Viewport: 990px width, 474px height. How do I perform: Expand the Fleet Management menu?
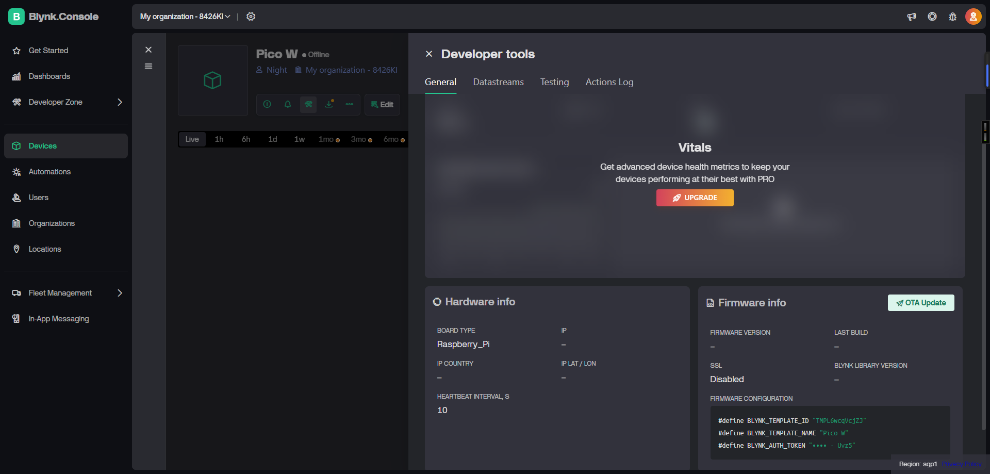point(66,293)
